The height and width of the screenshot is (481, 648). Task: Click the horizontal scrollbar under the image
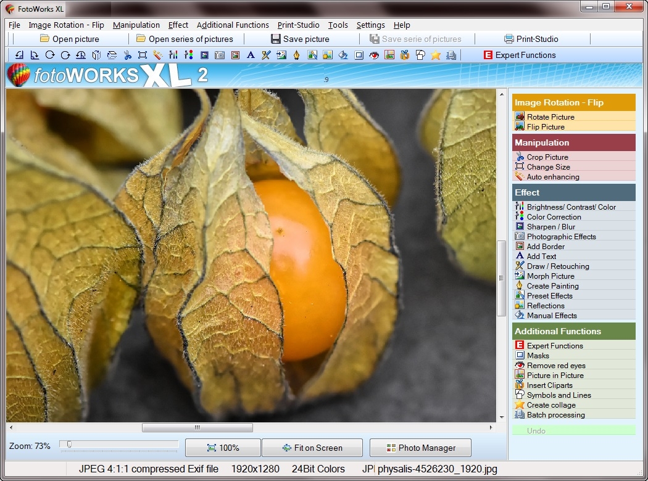[197, 427]
